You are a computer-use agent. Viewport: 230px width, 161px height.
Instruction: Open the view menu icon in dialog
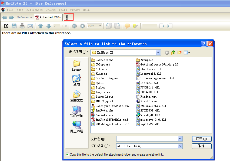click(x=186, y=52)
